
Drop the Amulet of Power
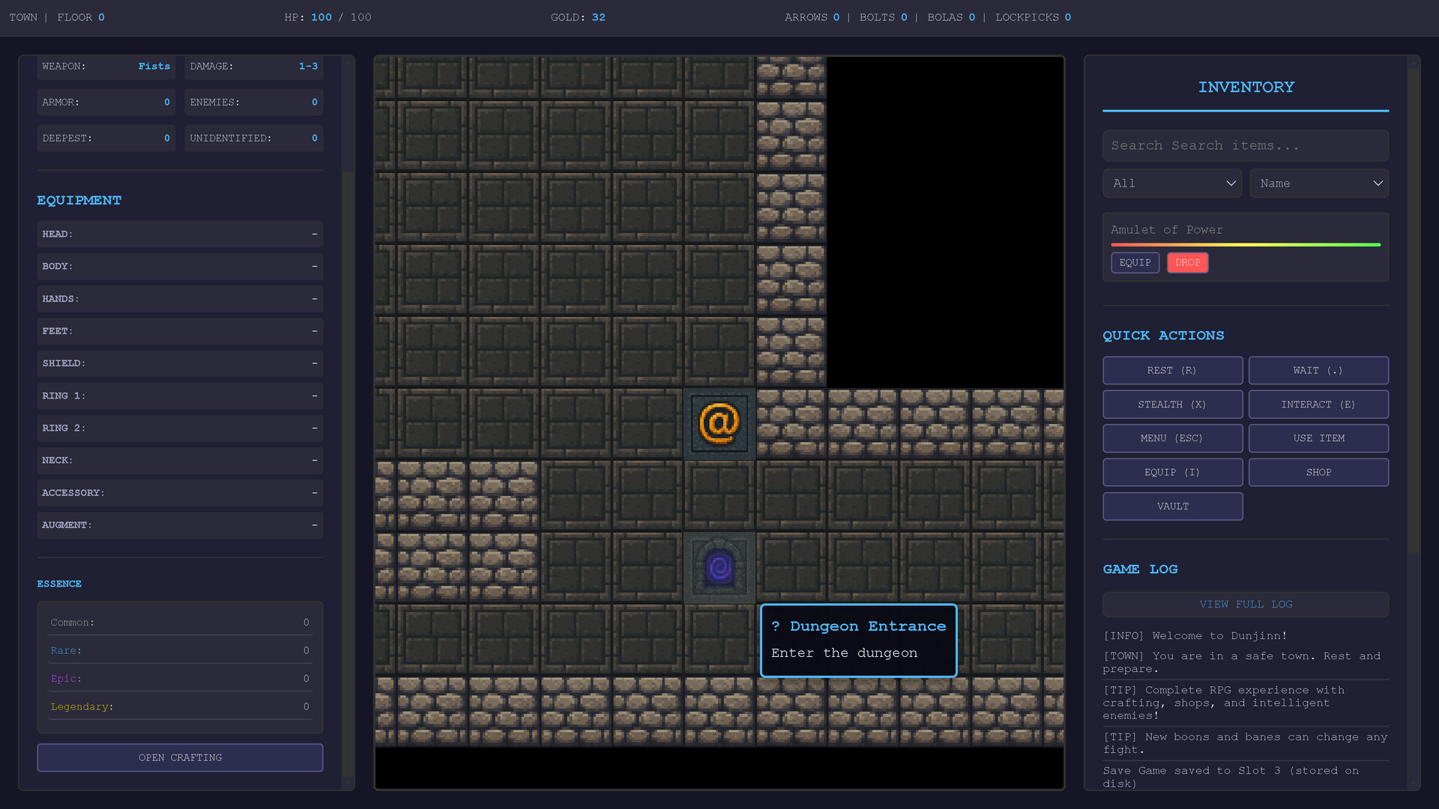(x=1187, y=262)
